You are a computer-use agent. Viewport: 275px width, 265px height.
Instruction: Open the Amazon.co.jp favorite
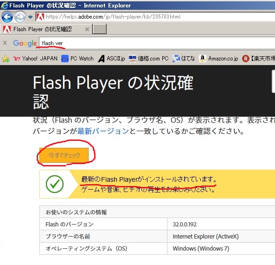coord(218,59)
